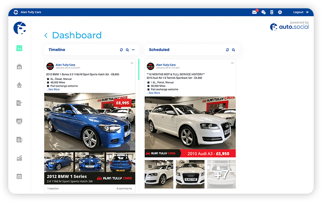
Task: Click the Alan Tully Cars avatar on Scheduled post
Action: click(x=150, y=66)
